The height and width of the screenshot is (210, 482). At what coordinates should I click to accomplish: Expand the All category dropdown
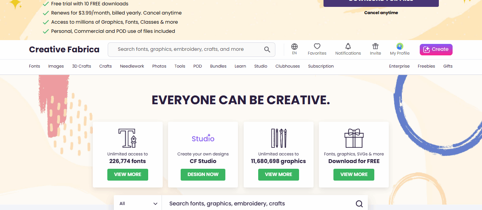[x=138, y=204]
